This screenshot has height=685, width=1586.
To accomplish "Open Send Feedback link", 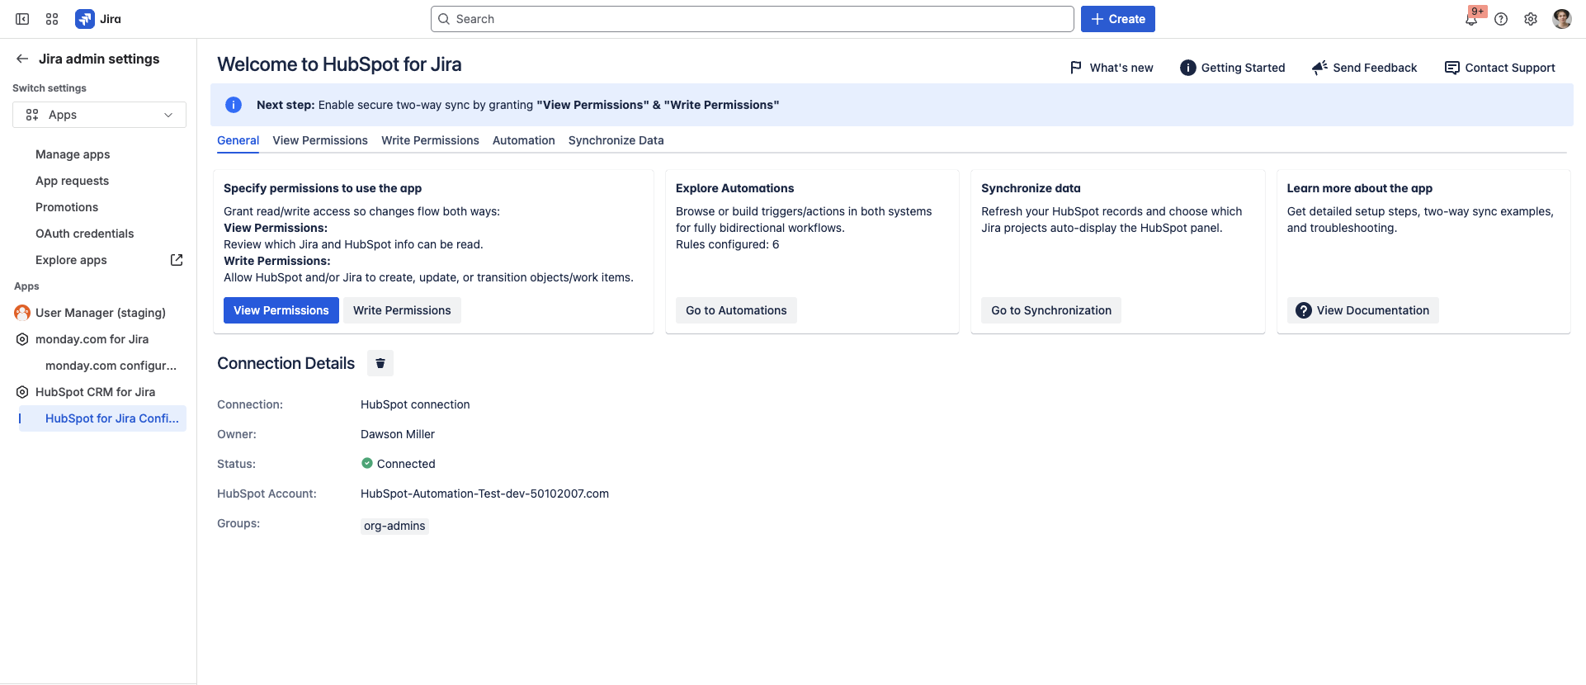I will 1364,68.
